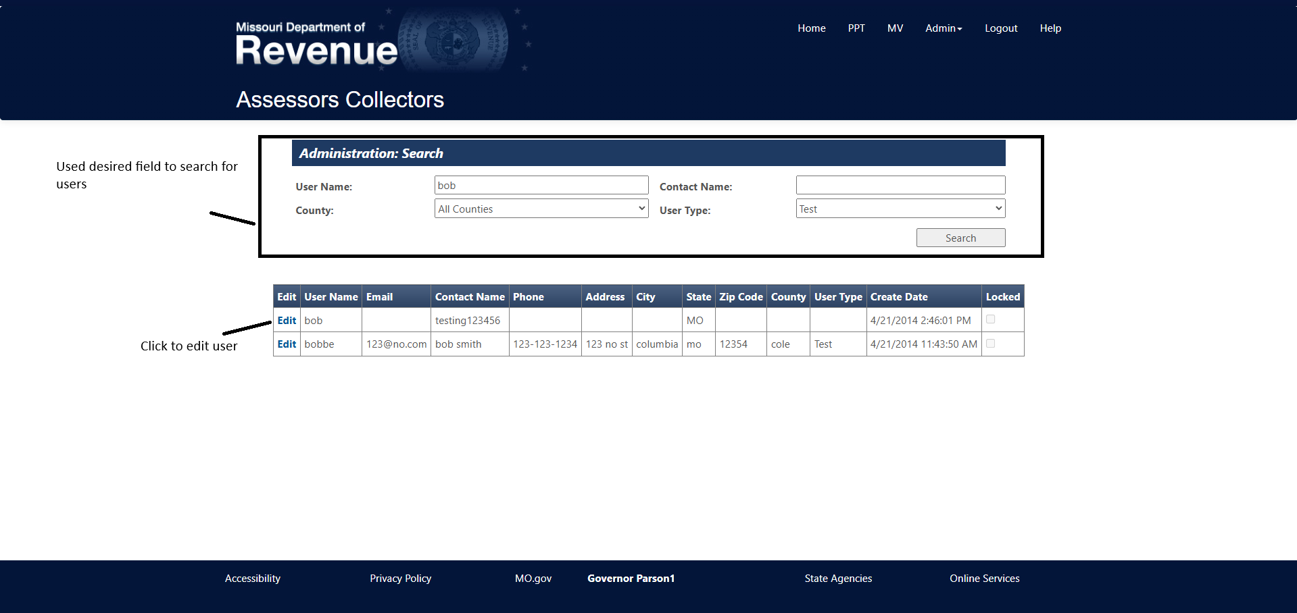The height and width of the screenshot is (613, 1297).
Task: Visit the Privacy Policy footer link
Action: (400, 579)
